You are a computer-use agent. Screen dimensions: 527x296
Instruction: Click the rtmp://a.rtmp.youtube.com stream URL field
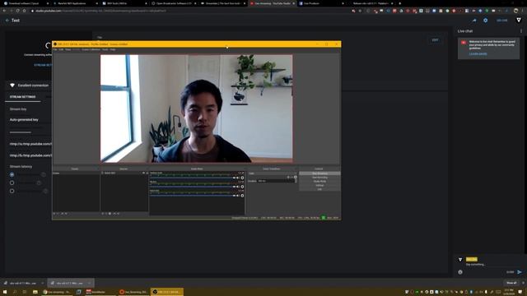[30, 144]
